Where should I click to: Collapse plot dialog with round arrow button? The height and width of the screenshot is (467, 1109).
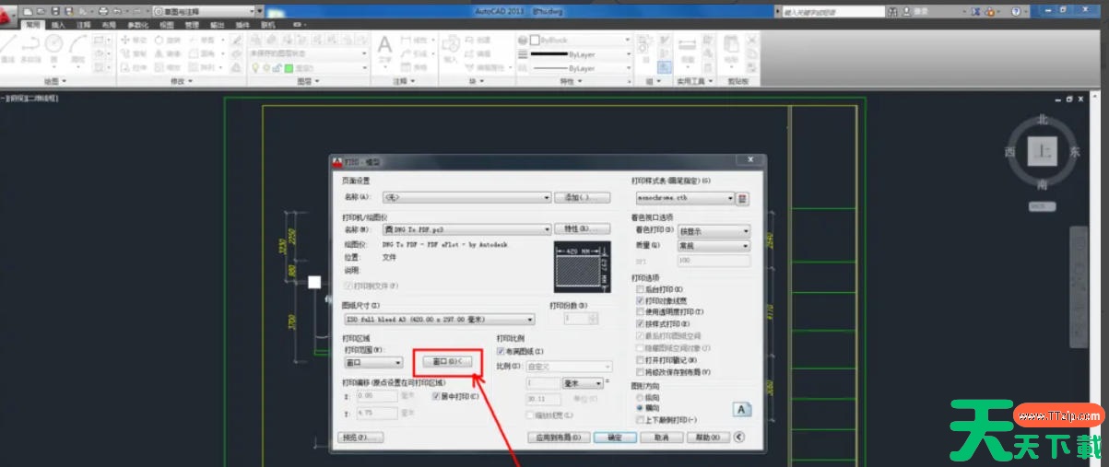pos(739,438)
